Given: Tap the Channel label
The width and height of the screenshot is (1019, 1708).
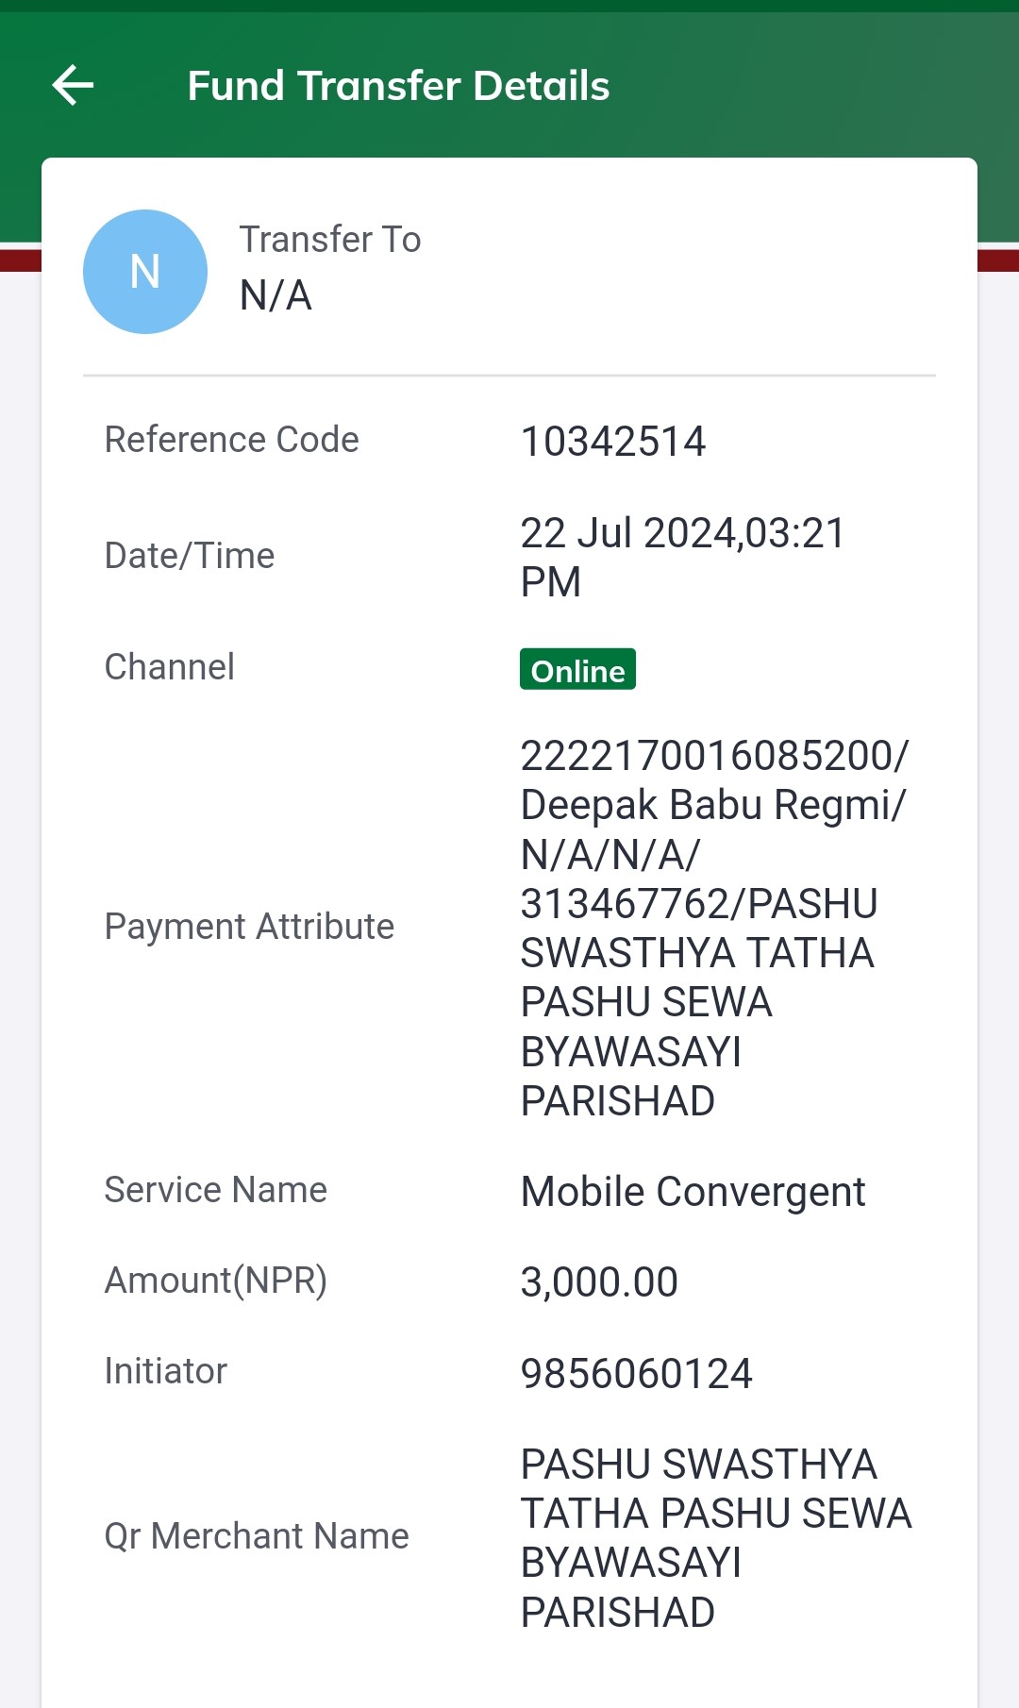Looking at the screenshot, I should coord(170,667).
